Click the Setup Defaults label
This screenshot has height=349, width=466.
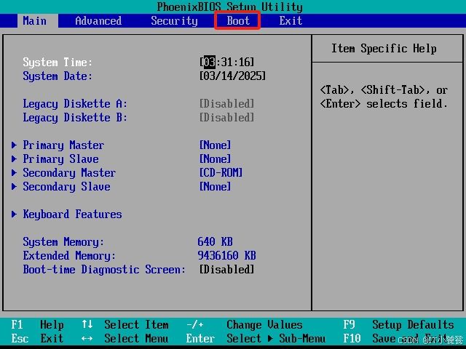tap(413, 325)
